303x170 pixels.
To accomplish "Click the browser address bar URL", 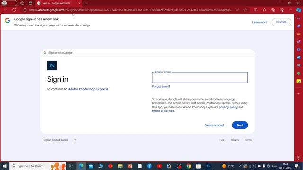I will 131,10.
